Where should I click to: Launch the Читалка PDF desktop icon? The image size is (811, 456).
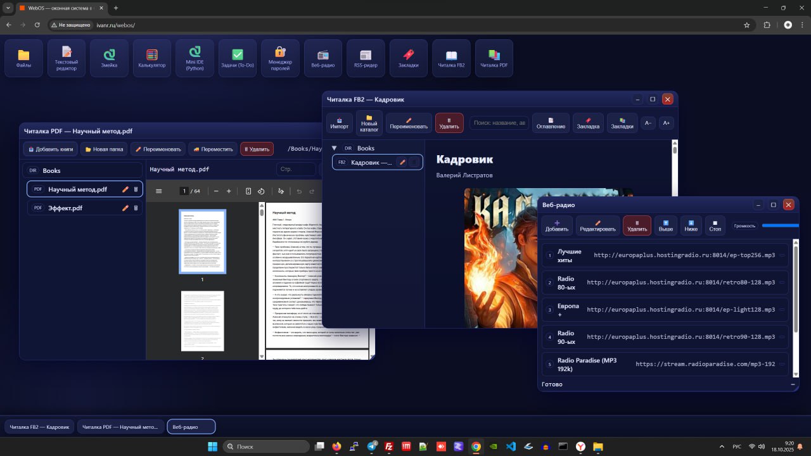[x=494, y=58]
